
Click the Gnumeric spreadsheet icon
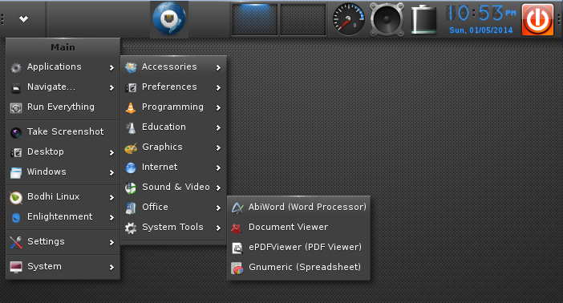coord(237,268)
